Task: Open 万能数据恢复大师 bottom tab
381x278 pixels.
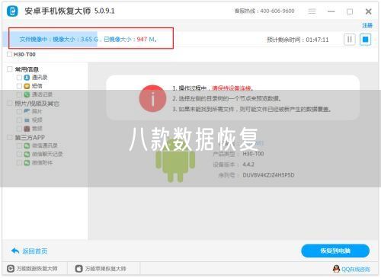Action: [32, 268]
